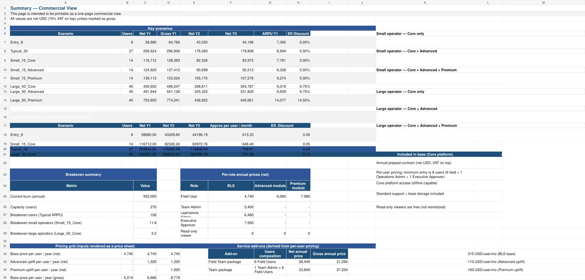This screenshot has height=280, width=585.
Task: Select the 'ARPU Y1' header cell
Action: coord(270,34)
